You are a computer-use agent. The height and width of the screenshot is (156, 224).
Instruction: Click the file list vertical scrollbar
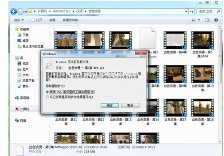click(220, 84)
